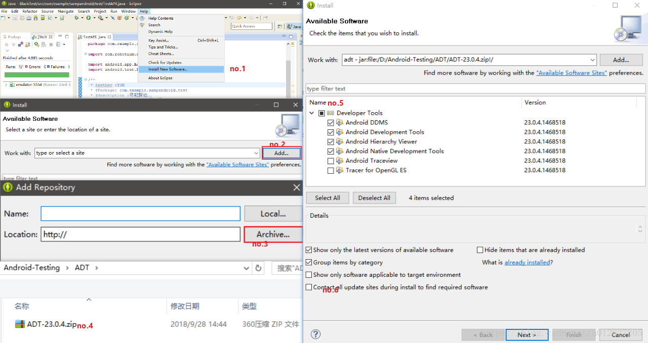Check Tracer for OpenGL ES checkbox
Viewport: 648px width, 343px height.
331,171
